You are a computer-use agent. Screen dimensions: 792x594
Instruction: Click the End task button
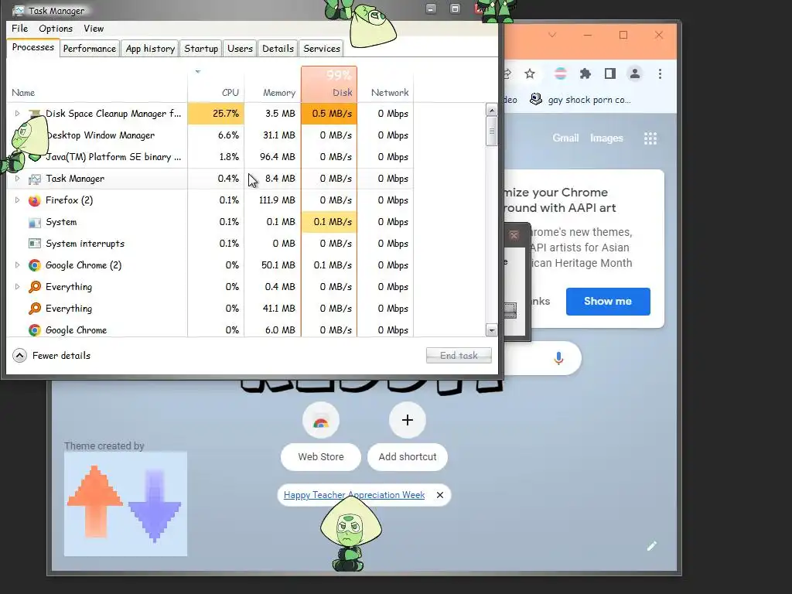point(459,356)
